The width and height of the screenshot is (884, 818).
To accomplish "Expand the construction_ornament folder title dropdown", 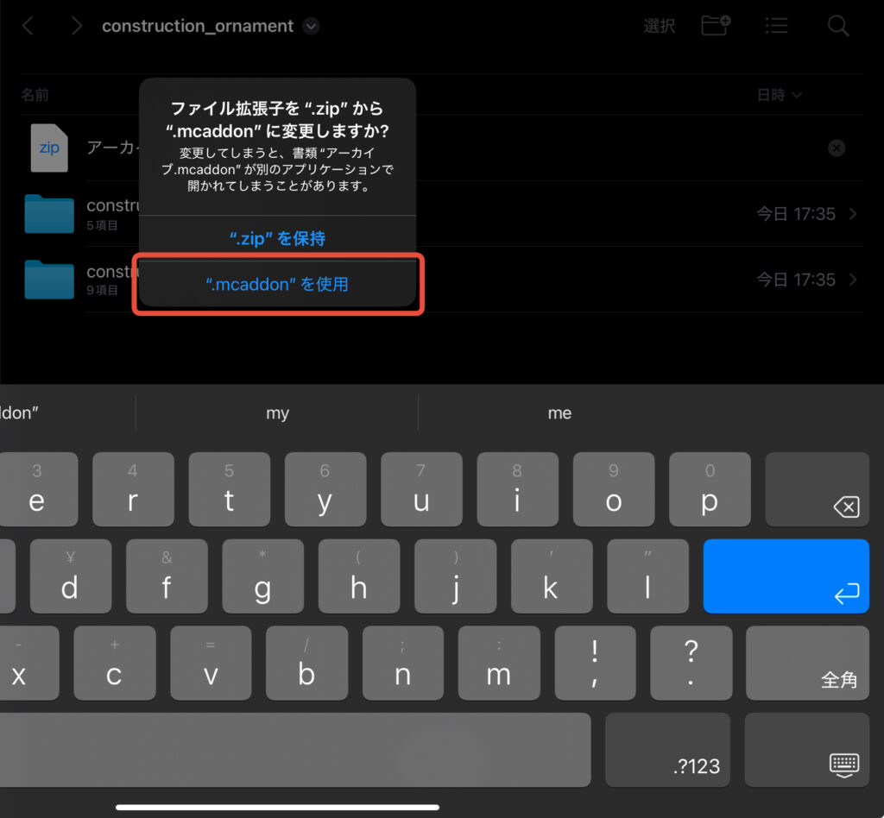I will (312, 27).
